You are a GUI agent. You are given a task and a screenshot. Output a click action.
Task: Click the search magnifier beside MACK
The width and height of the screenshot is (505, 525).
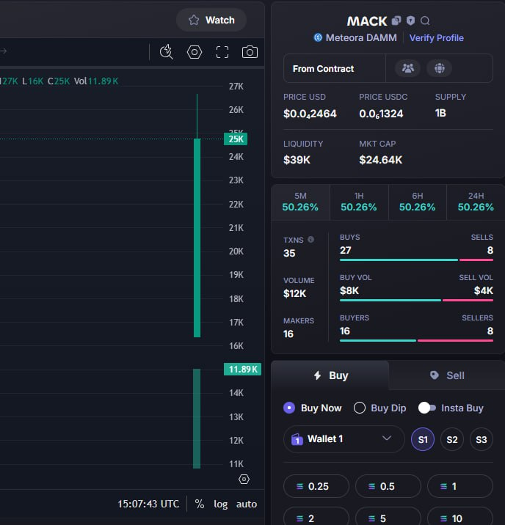(x=425, y=21)
